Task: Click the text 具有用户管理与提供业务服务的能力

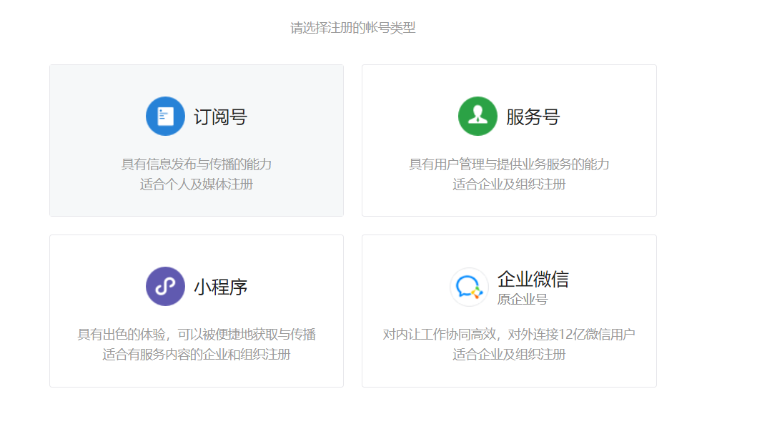Action: point(509,164)
